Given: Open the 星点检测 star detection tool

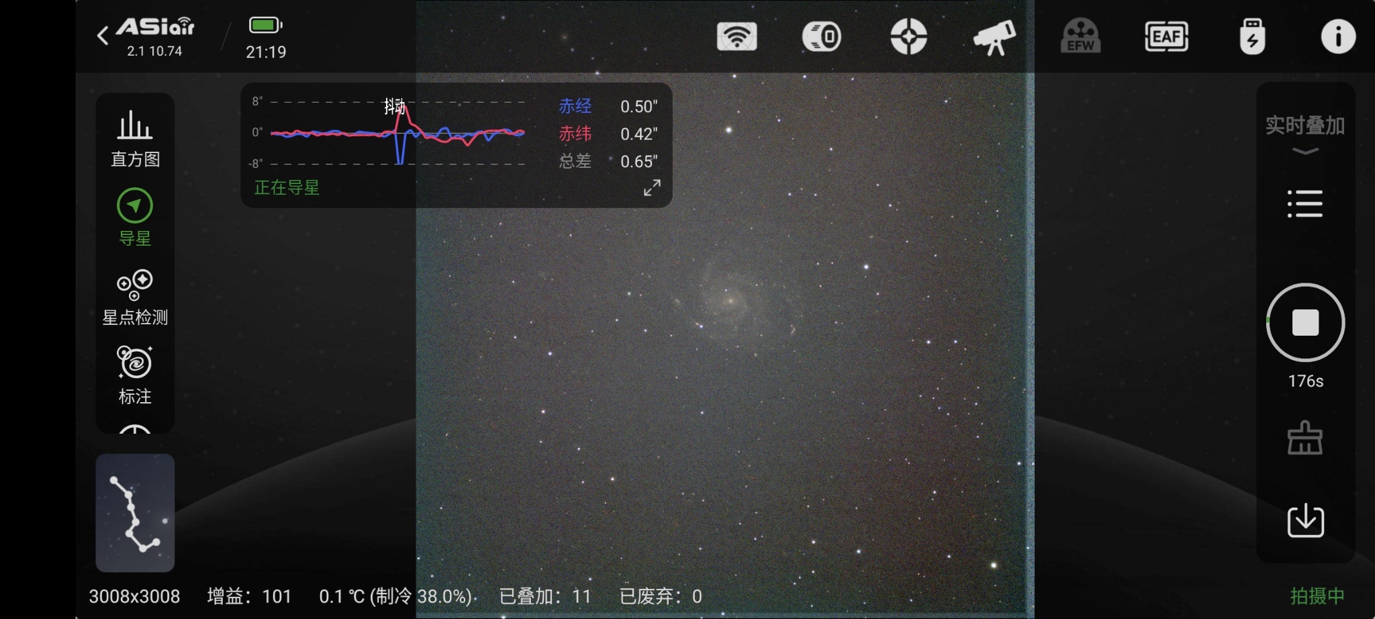Looking at the screenshot, I should (x=135, y=297).
